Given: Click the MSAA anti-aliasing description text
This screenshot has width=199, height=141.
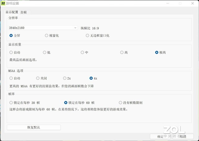Looking at the screenshot, I should click(52, 86).
